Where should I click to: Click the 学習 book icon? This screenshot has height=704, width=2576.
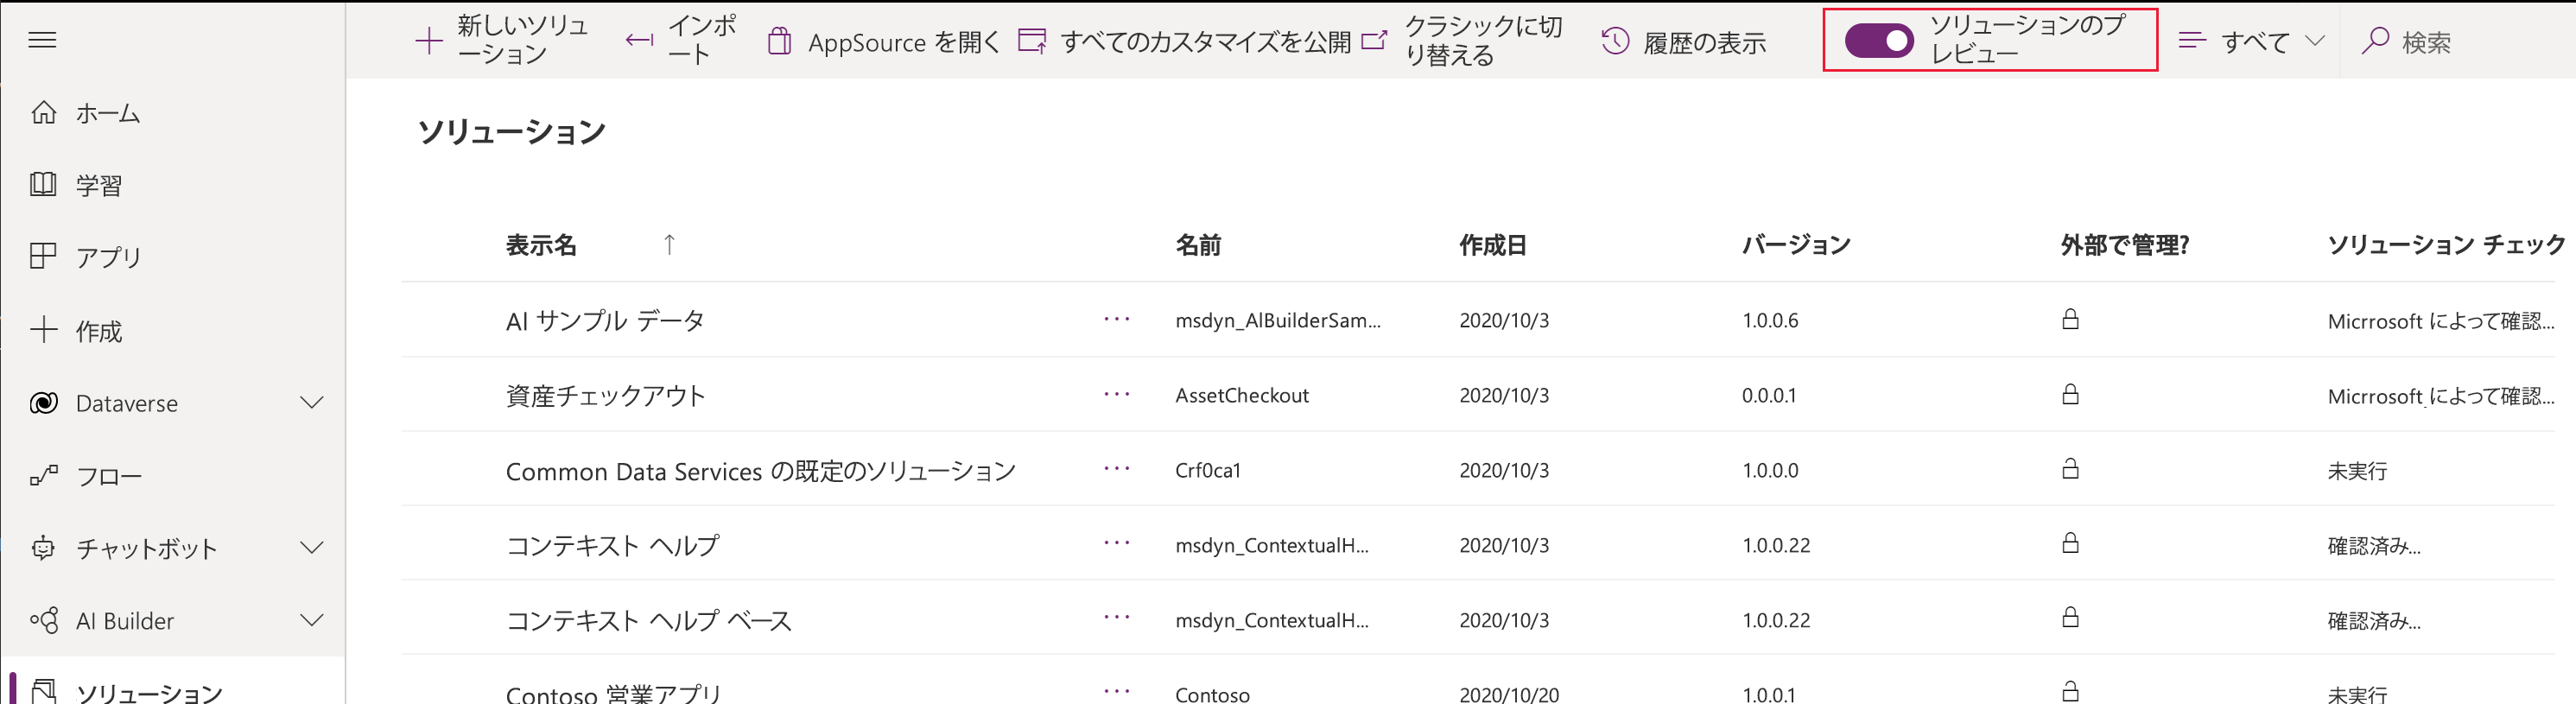43,184
